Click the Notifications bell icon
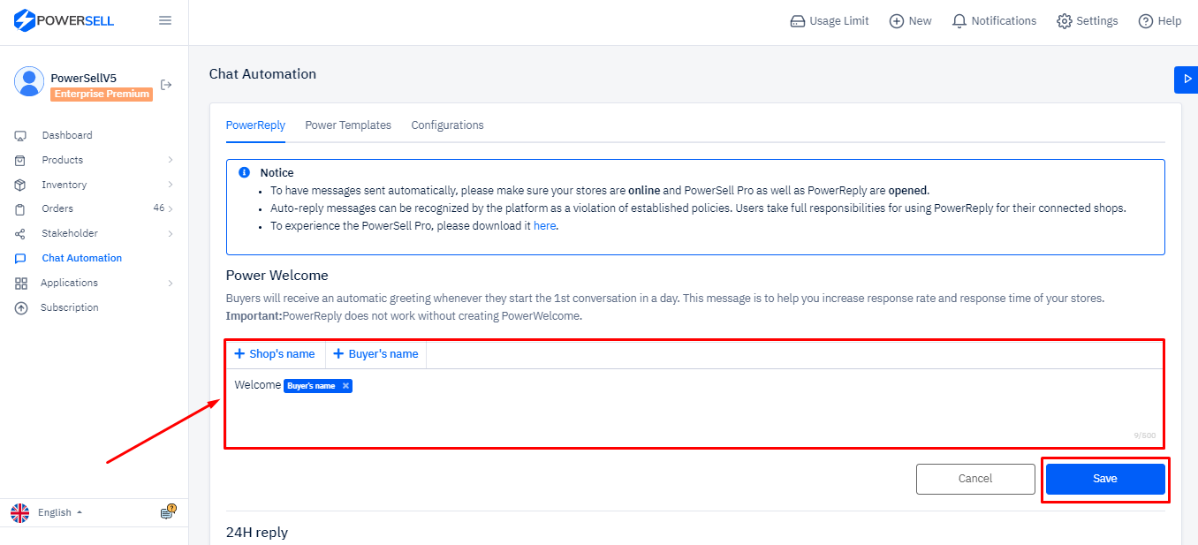 point(959,21)
